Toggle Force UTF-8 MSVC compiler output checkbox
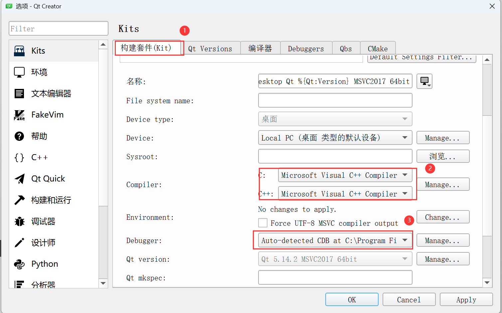Viewport: 502px width, 313px height. tap(263, 223)
